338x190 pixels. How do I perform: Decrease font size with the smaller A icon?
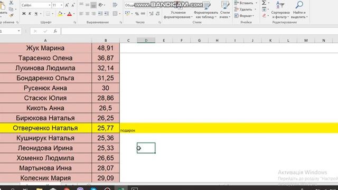73,5
